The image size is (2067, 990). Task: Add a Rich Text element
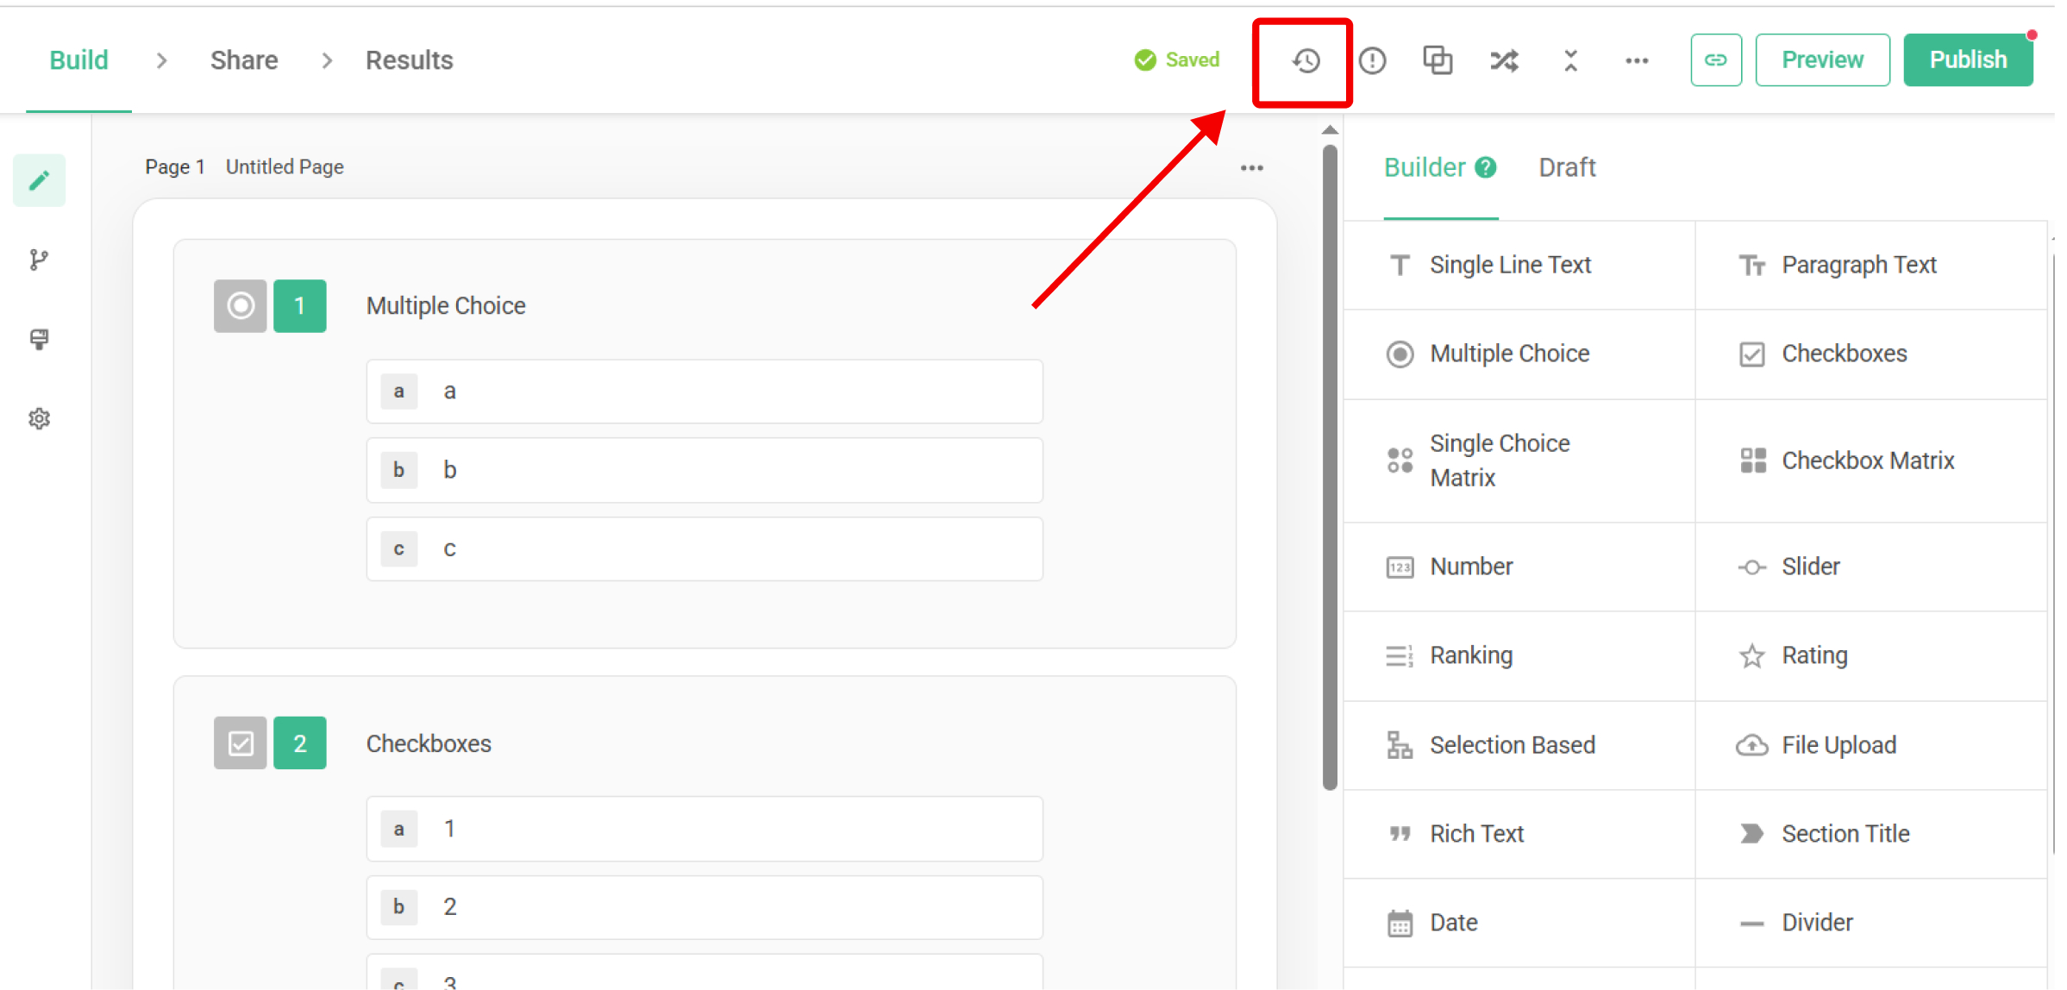(x=1519, y=834)
